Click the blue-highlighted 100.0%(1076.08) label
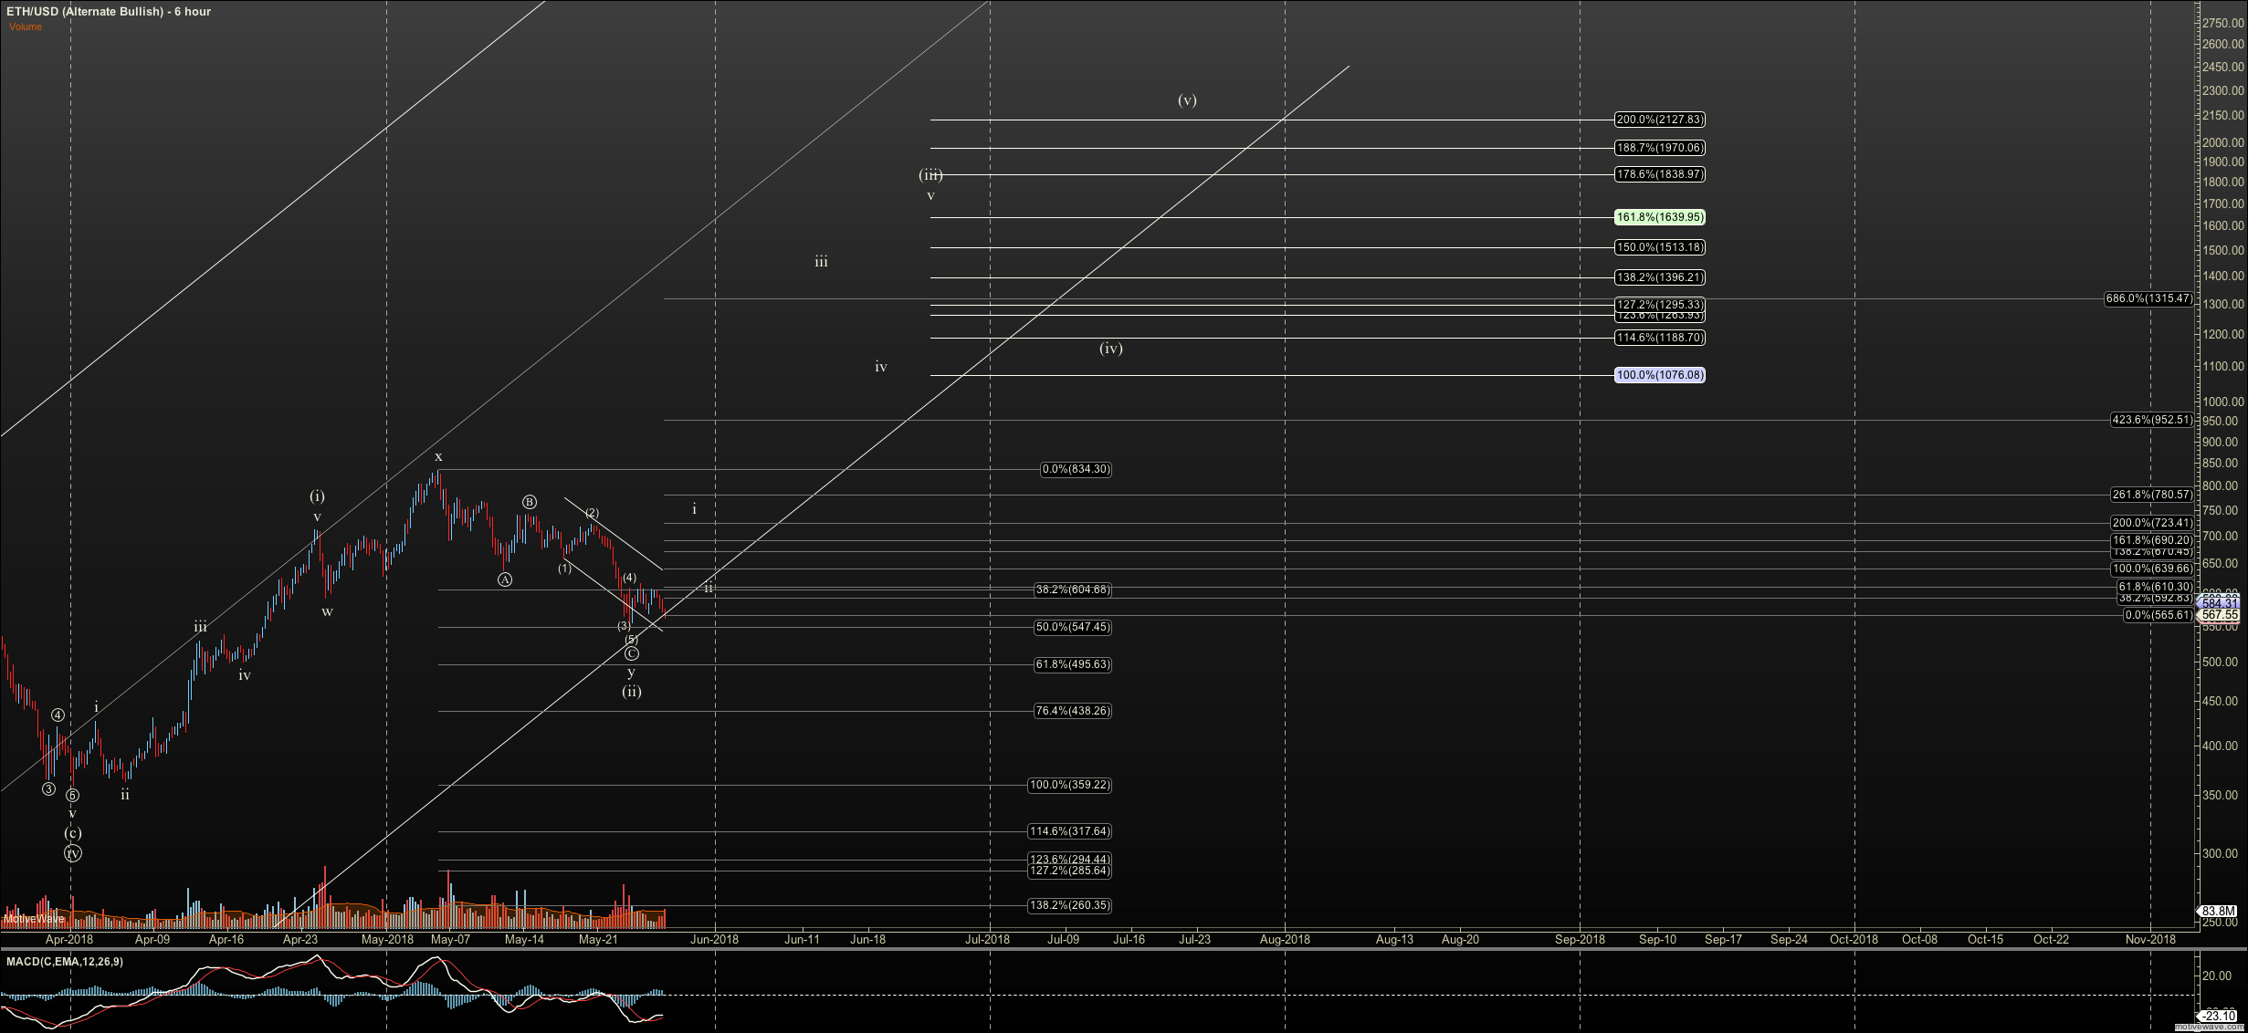Image resolution: width=2248 pixels, height=1033 pixels. point(1659,375)
